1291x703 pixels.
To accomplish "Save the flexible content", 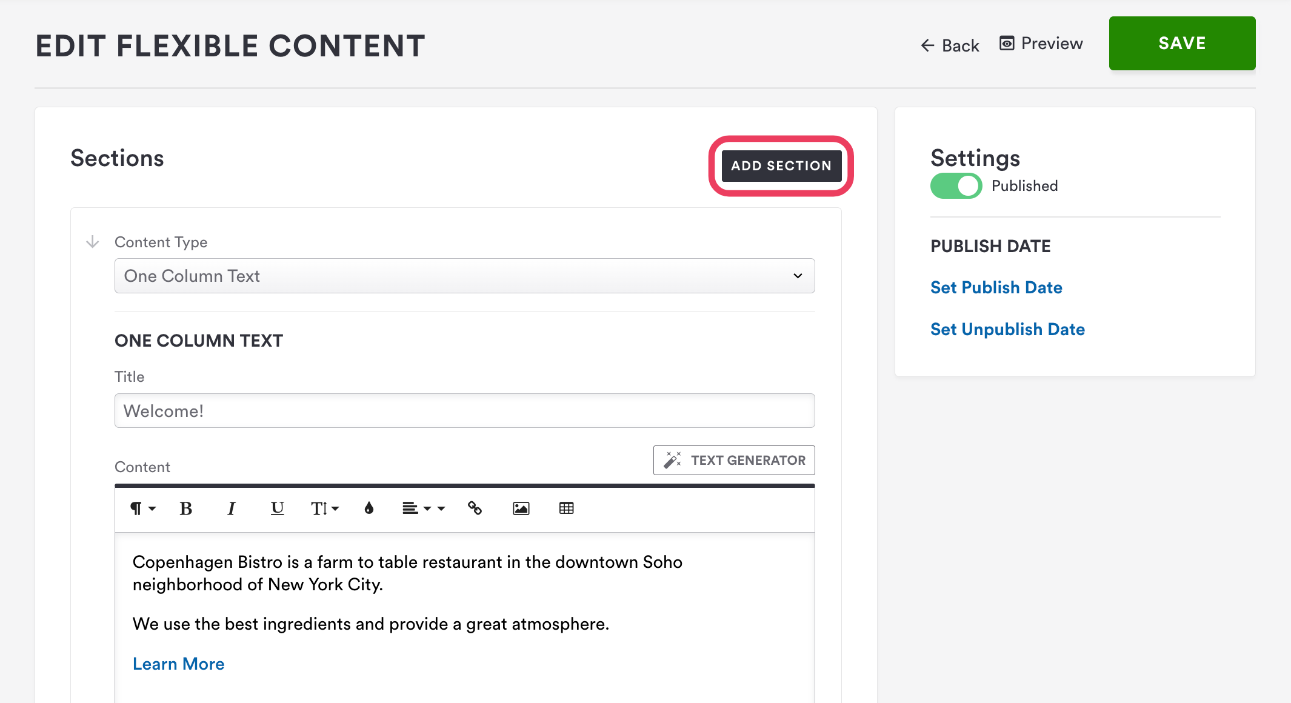I will point(1182,43).
